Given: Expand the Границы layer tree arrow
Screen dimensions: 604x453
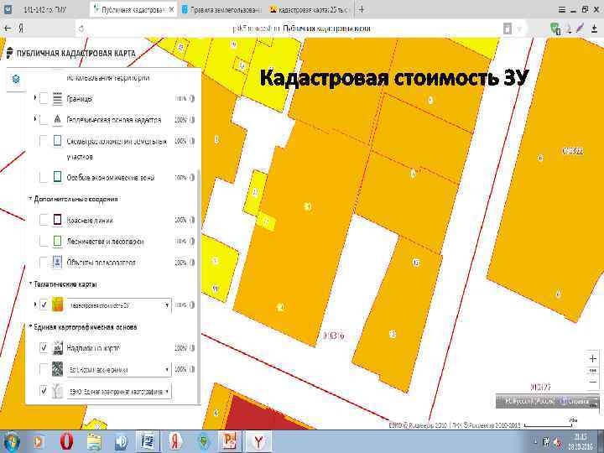Looking at the screenshot, I should (35, 97).
